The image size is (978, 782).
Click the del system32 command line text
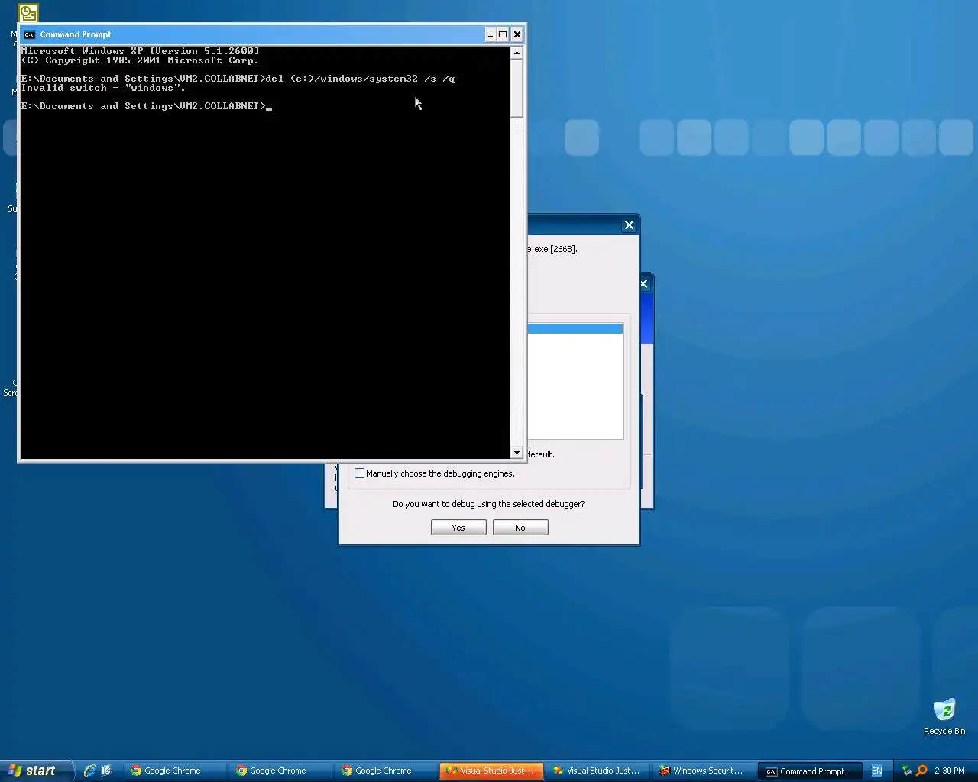pyautogui.click(x=360, y=79)
